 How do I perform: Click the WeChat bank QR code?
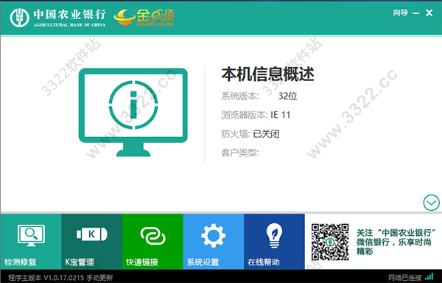(x=330, y=242)
